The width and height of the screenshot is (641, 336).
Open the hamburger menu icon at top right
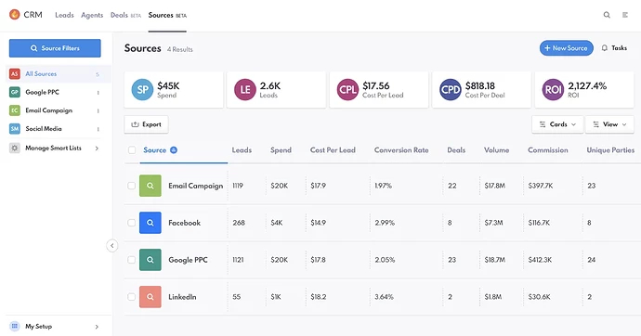pos(625,15)
